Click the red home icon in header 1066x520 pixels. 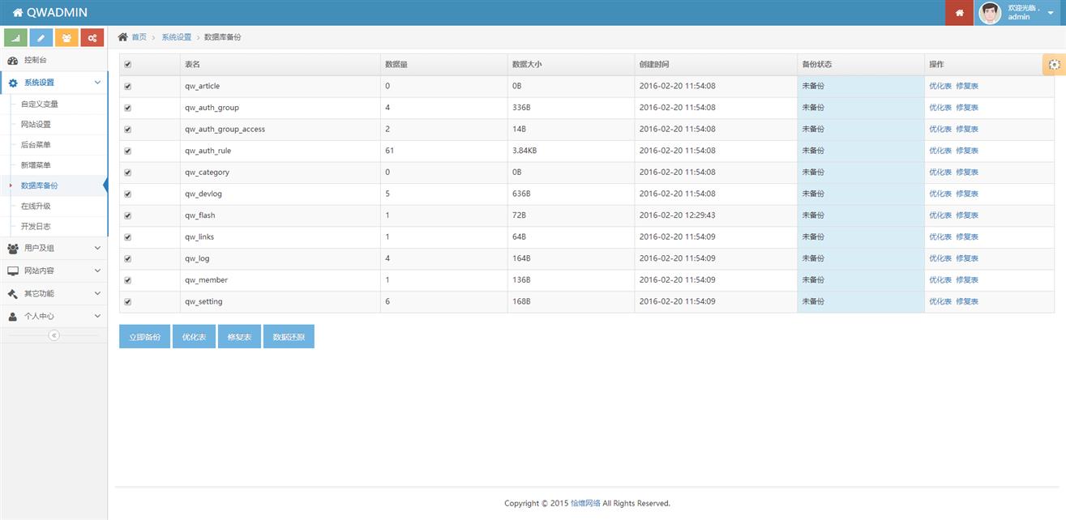click(959, 13)
